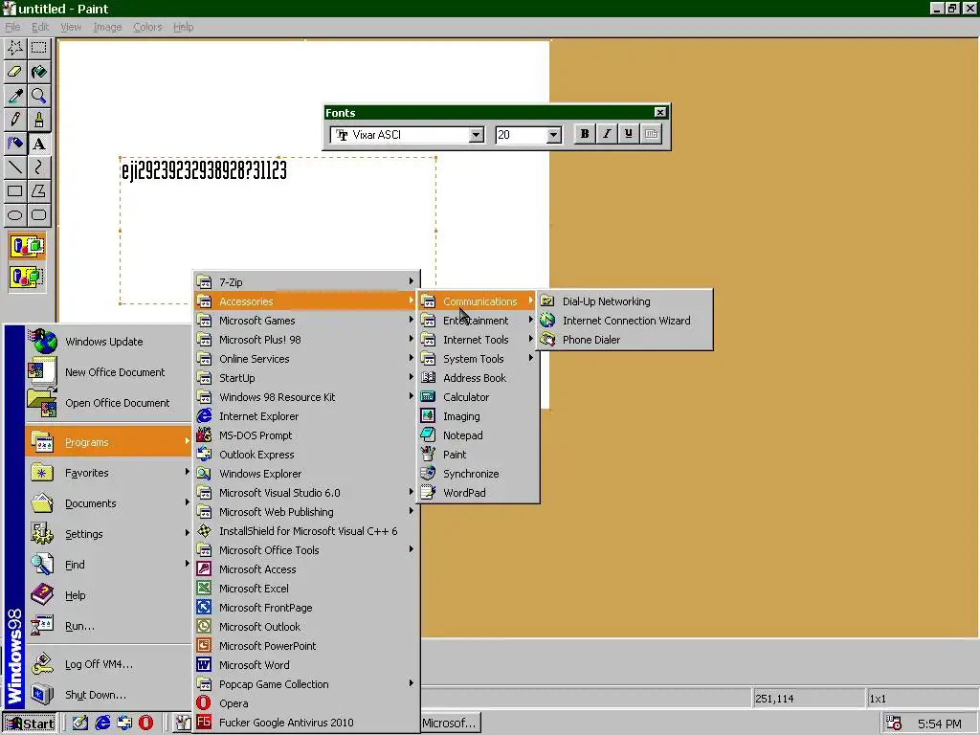This screenshot has height=735, width=980.
Task: Choose the Brush tool
Action: click(38, 120)
